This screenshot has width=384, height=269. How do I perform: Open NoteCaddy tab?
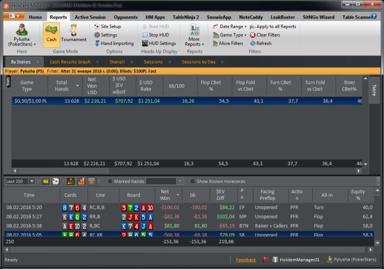pos(251,17)
